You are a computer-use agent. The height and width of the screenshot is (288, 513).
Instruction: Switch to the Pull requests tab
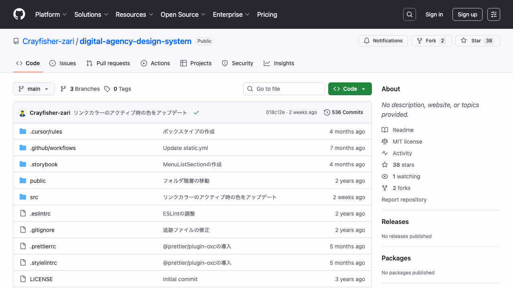click(x=108, y=63)
